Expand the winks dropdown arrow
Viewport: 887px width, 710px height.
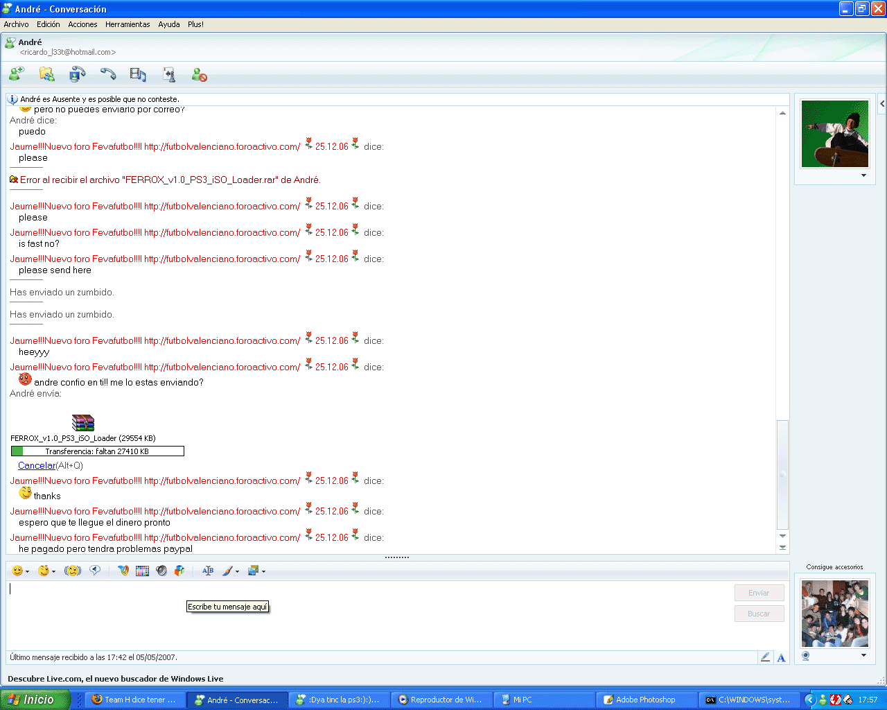pos(53,572)
